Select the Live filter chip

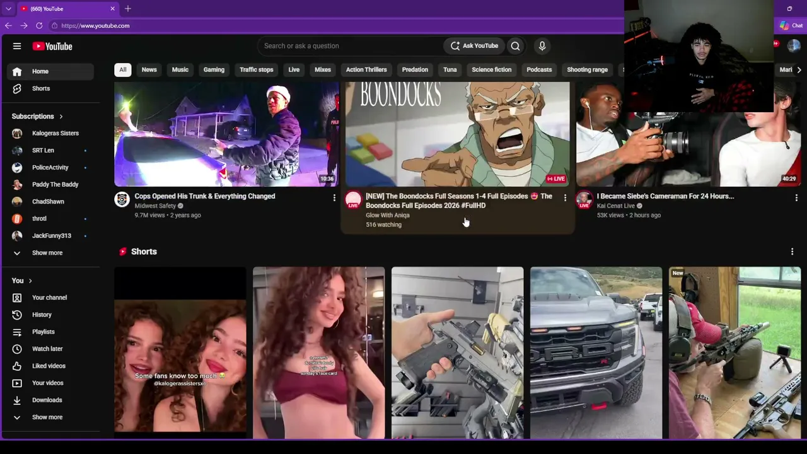[x=294, y=69]
